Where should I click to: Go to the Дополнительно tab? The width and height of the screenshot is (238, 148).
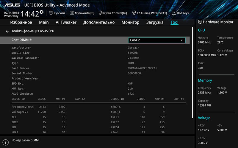click(99, 22)
